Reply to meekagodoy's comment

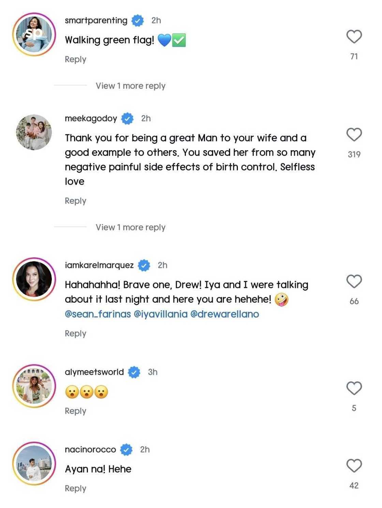pyautogui.click(x=75, y=201)
